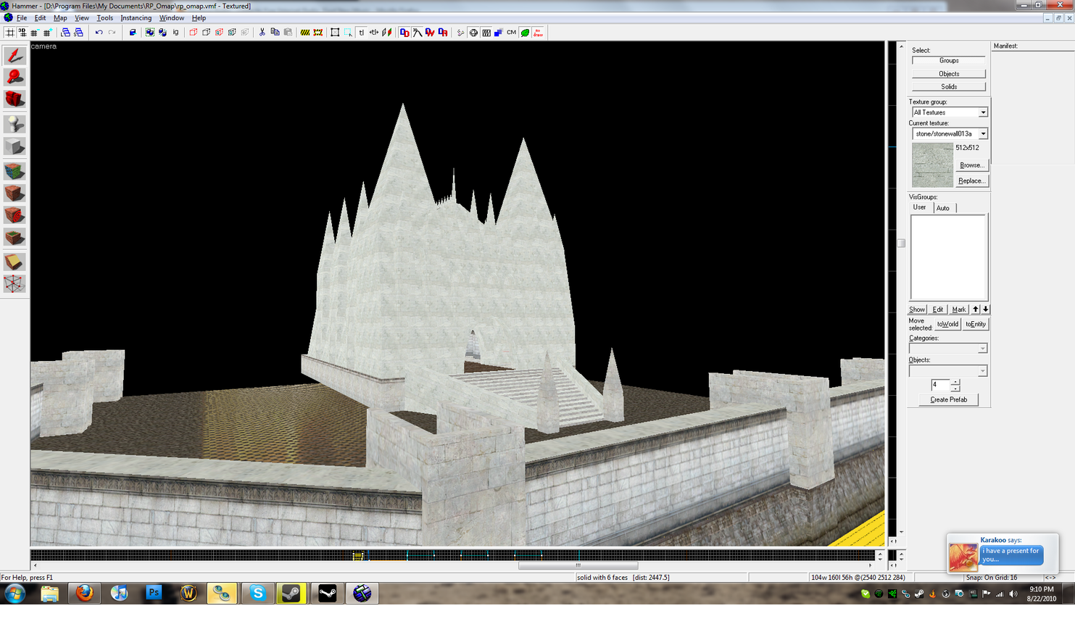The image size is (1075, 619).
Task: Increase faces count stepper arrow
Action: coord(955,382)
